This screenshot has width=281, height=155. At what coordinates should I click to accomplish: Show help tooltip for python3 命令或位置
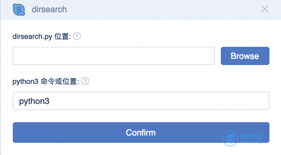85,81
